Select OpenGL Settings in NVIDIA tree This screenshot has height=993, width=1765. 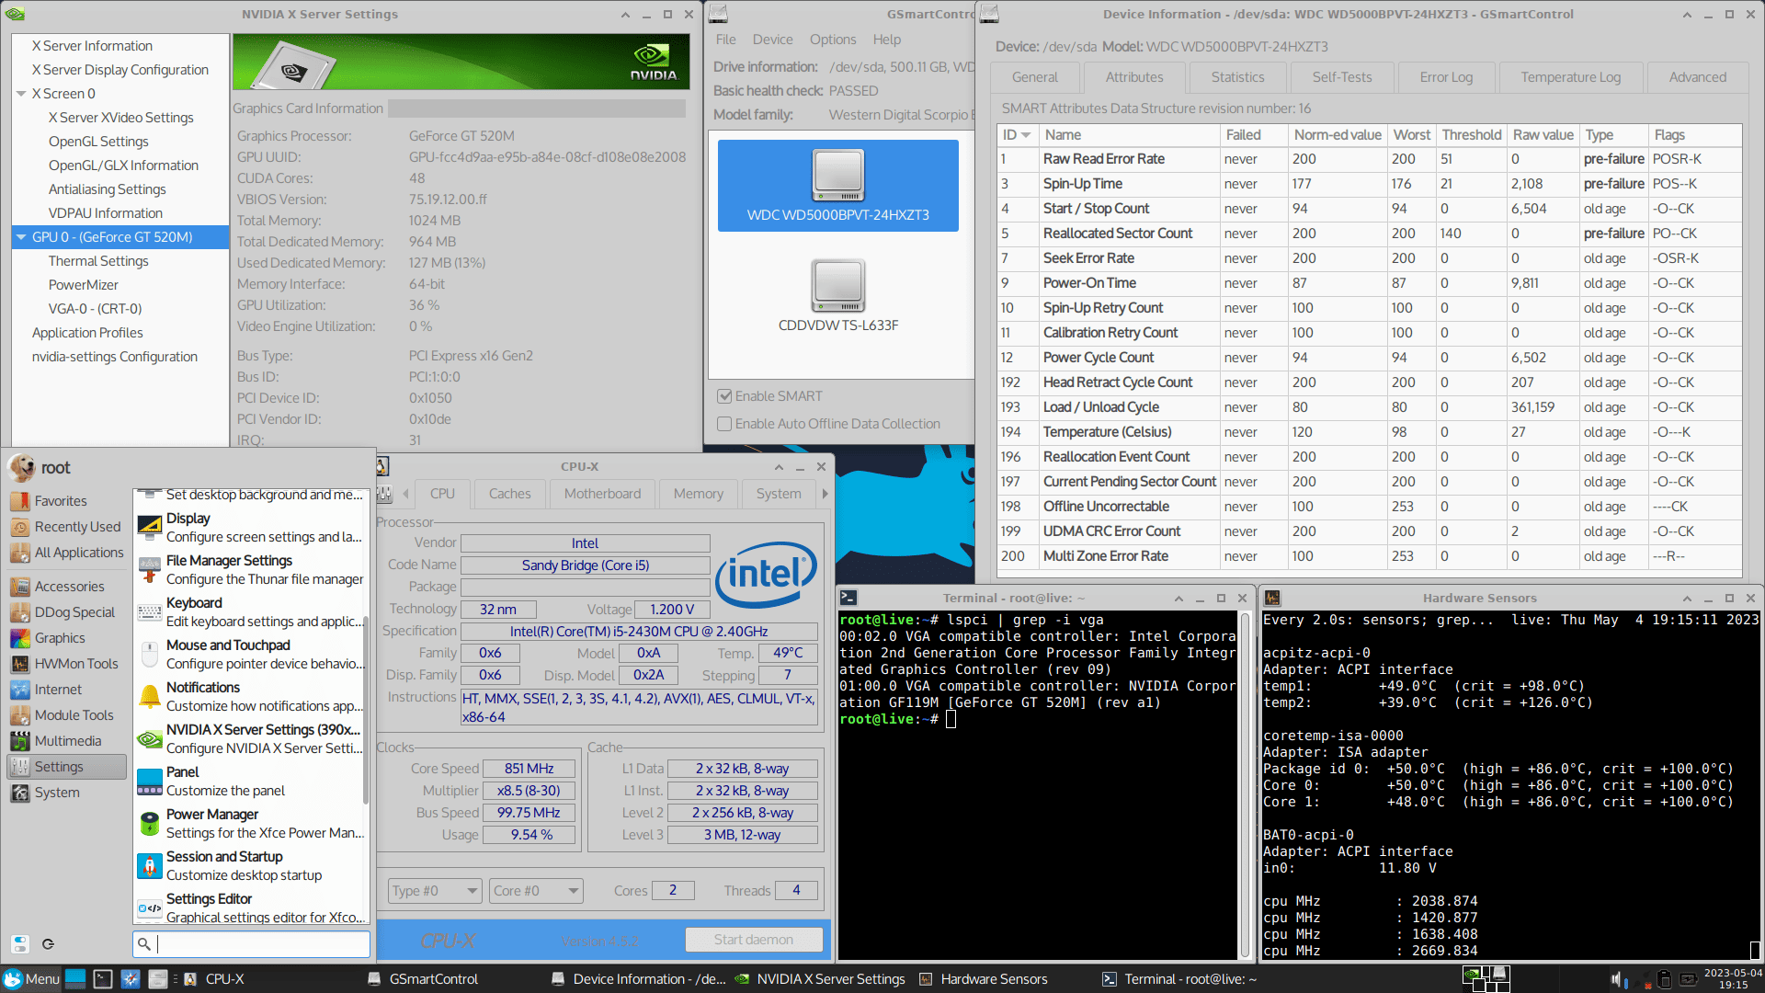[x=98, y=142]
